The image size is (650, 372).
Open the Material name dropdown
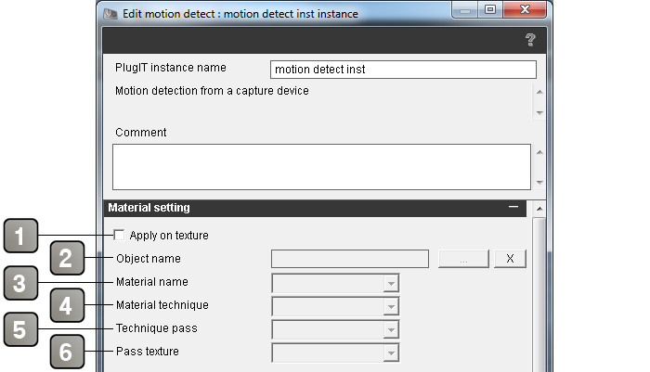(x=335, y=283)
